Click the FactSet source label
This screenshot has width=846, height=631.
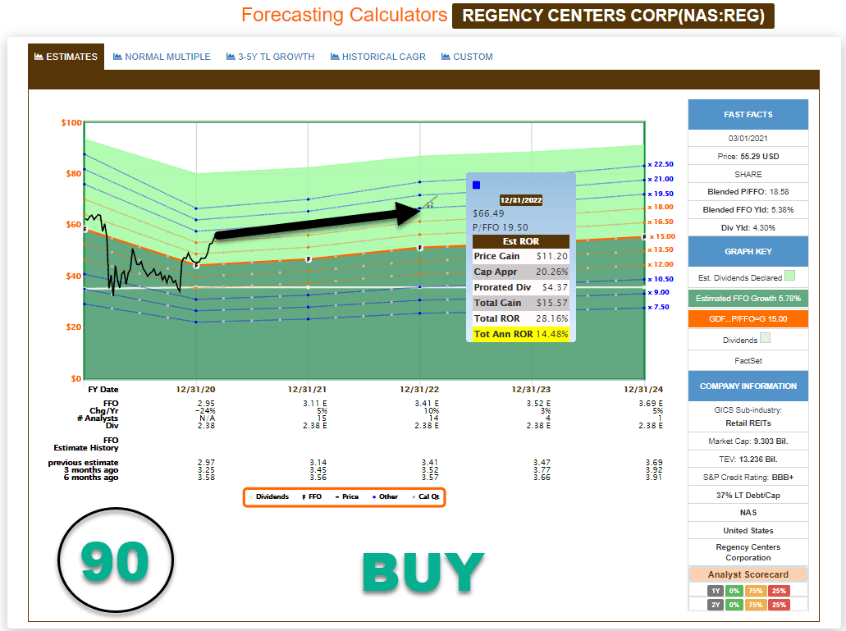[x=748, y=361]
